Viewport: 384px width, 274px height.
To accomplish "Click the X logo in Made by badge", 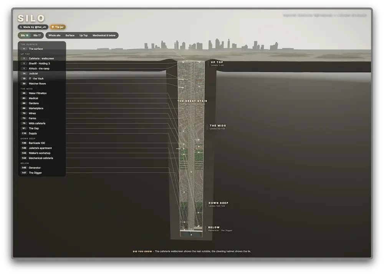I will (21, 27).
